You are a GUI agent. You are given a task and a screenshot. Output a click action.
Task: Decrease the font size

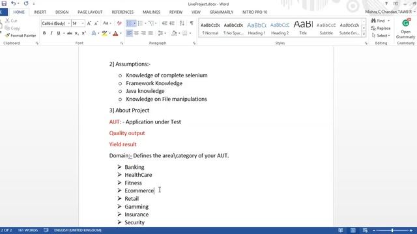pyautogui.click(x=96, y=23)
